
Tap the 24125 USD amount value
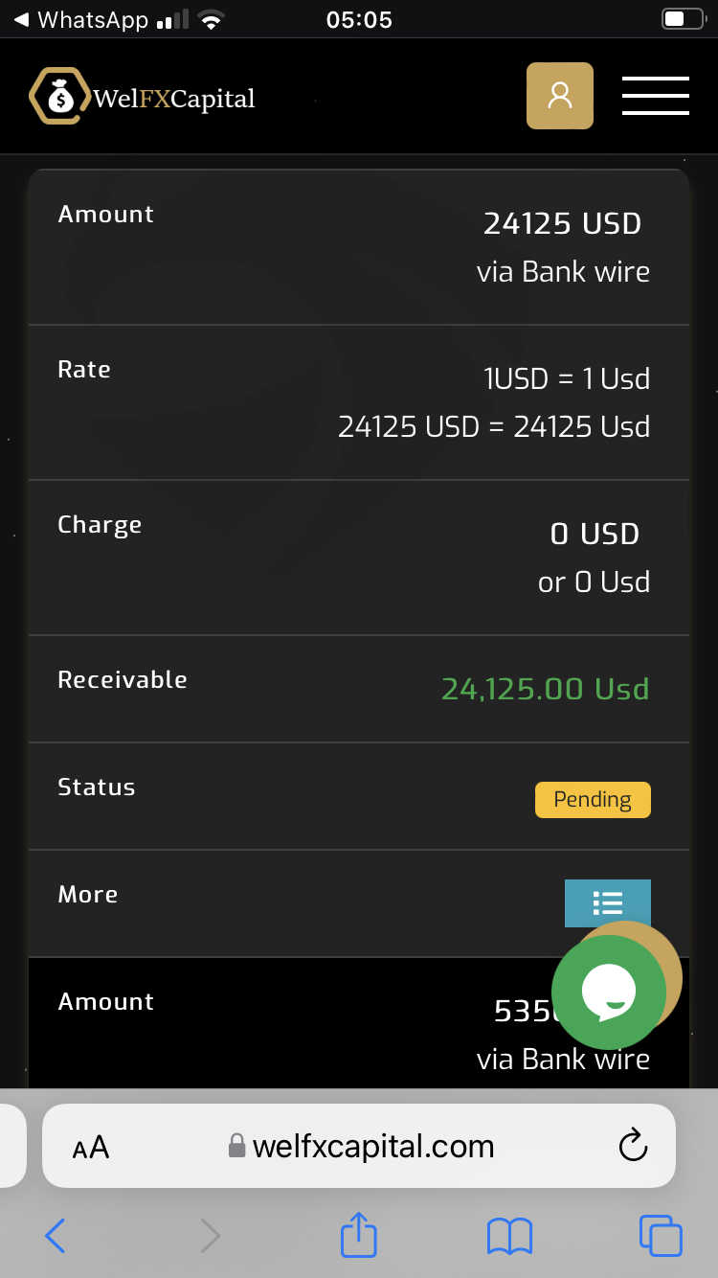coord(562,223)
